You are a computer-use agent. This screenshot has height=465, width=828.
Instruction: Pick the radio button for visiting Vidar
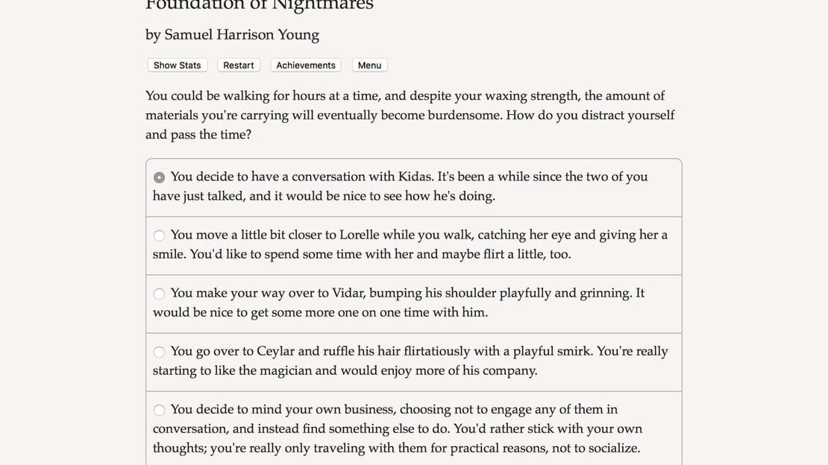[159, 294]
